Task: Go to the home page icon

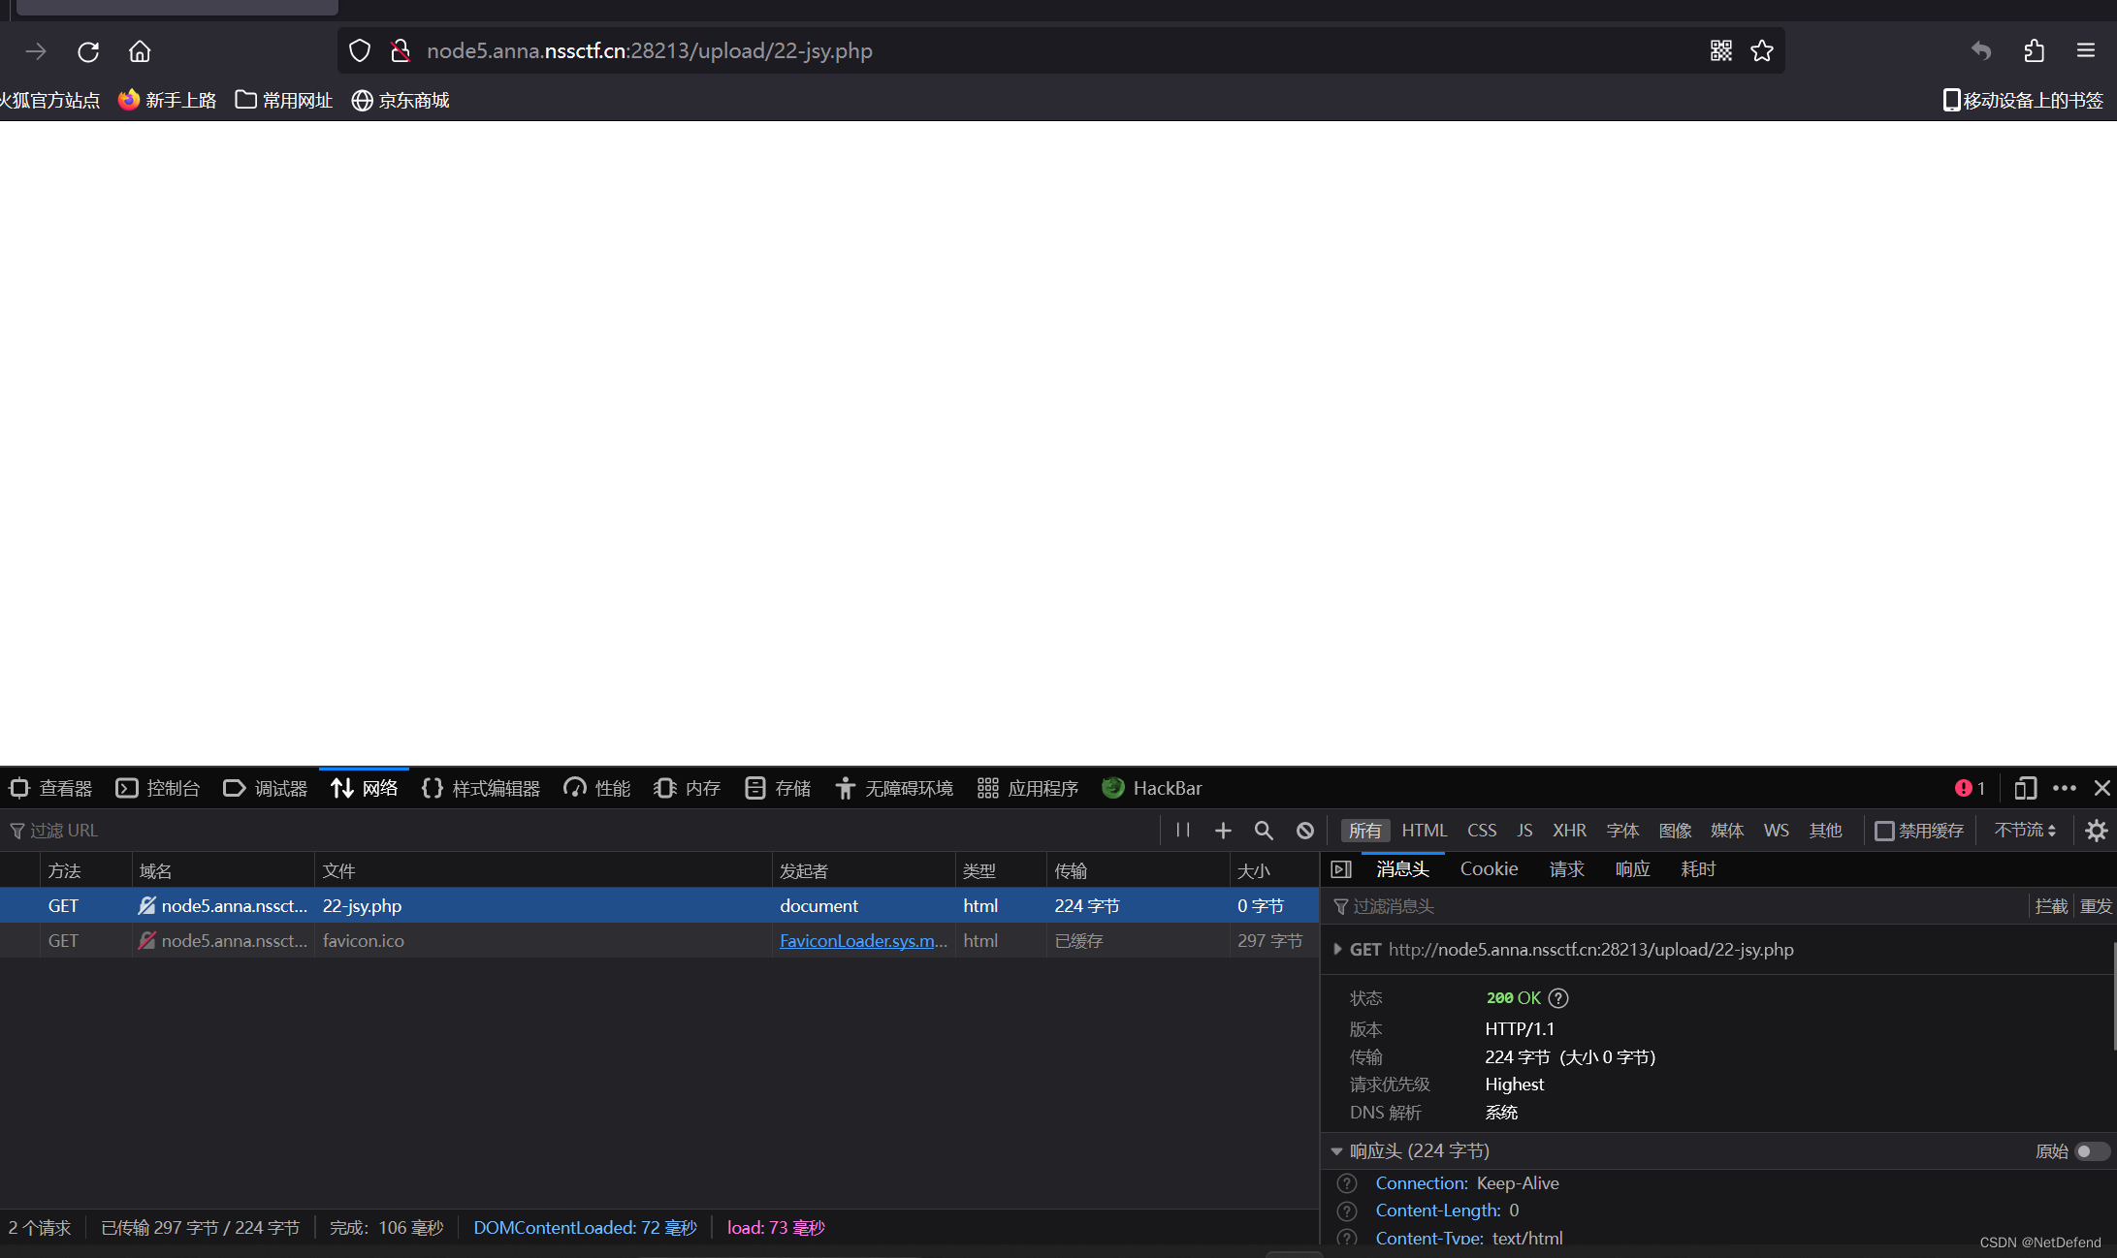Action: coord(140,51)
